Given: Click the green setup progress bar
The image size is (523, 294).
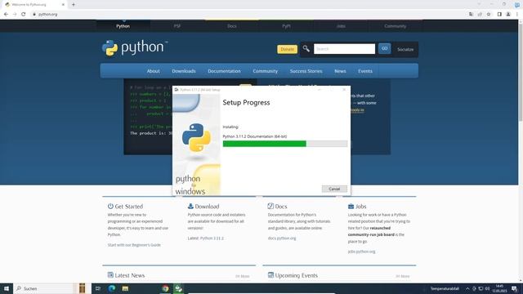Looking at the screenshot, I should (285, 144).
